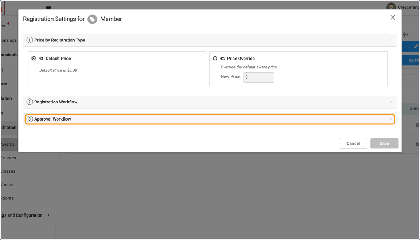The image size is (420, 240).
Task: Open the Classes sidebar item
Action: click(8, 171)
